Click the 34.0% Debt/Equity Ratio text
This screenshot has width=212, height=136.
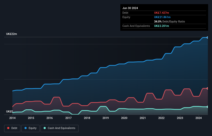(x=169, y=21)
